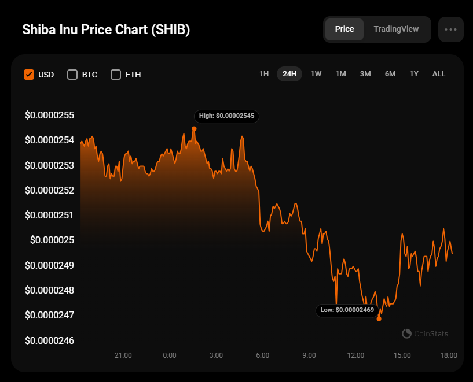Switch to the TradingView tab

[396, 29]
